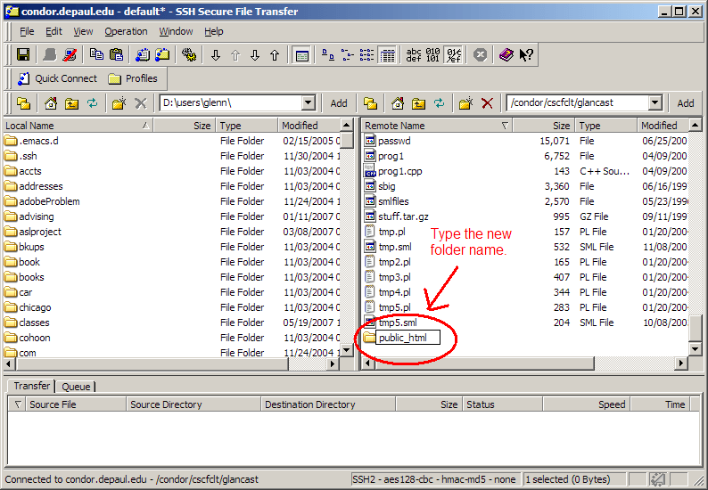Refresh the local file list
Screen dimensions: 708x490
(93, 103)
